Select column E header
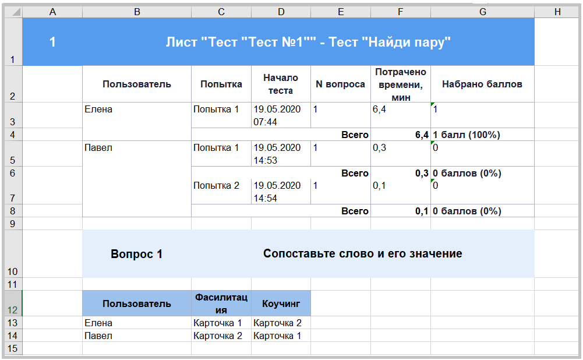This screenshot has width=583, height=360. click(x=341, y=12)
